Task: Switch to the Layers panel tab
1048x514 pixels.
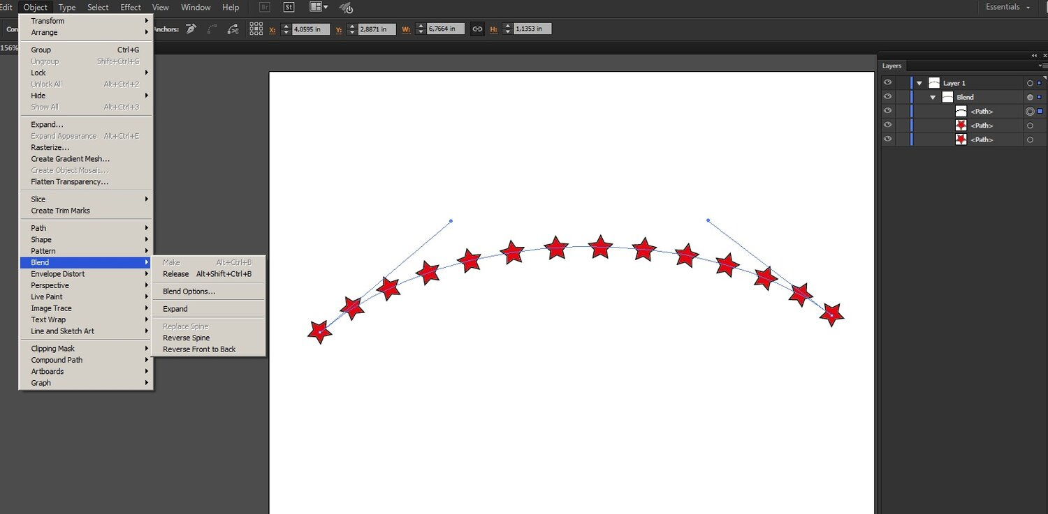Action: (x=891, y=66)
